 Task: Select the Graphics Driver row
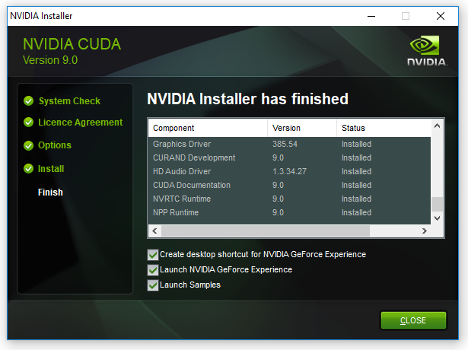tap(289, 144)
